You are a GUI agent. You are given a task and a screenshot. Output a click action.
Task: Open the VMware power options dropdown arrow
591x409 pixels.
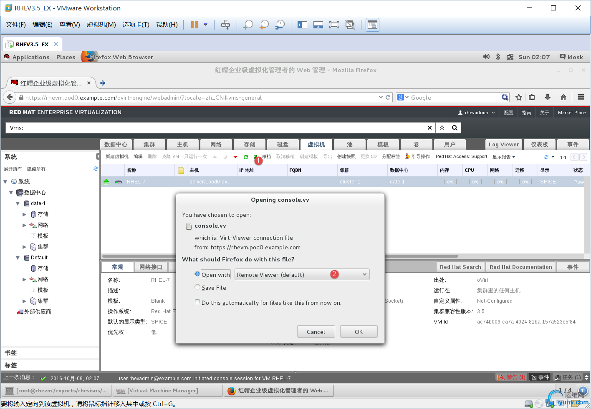pyautogui.click(x=205, y=25)
